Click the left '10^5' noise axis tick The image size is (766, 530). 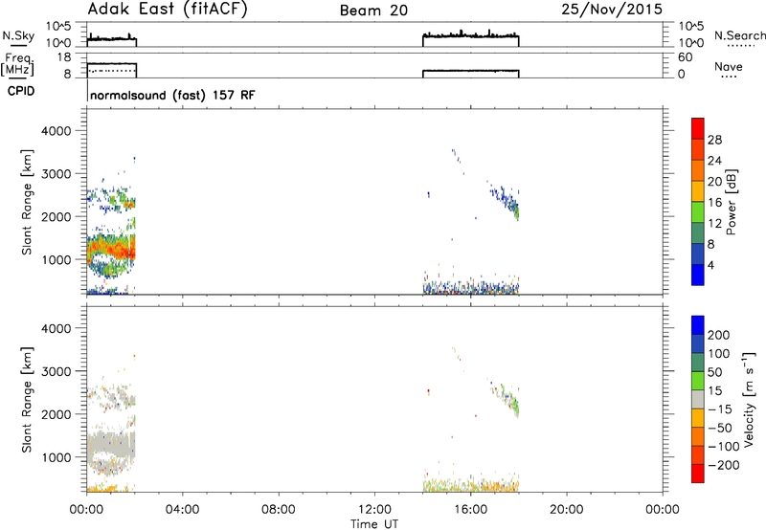[59, 26]
